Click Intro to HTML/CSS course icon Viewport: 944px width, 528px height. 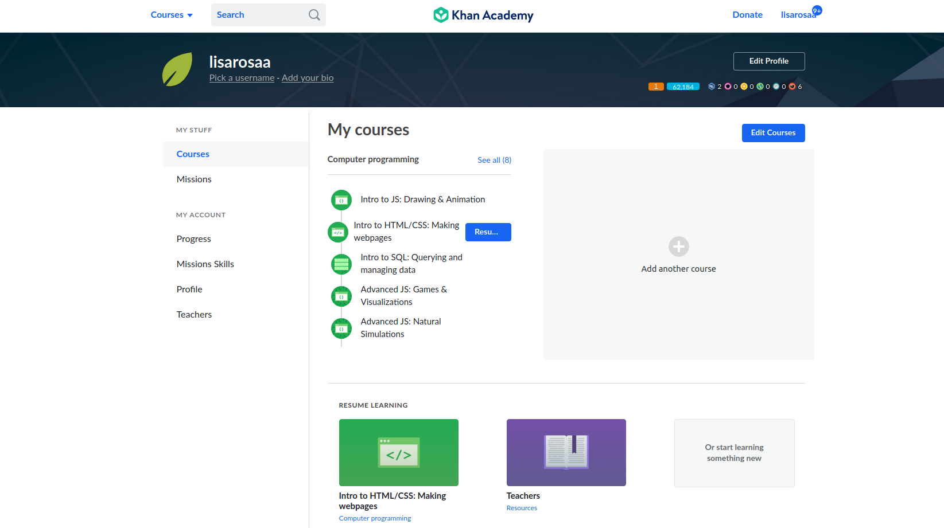tap(338, 232)
